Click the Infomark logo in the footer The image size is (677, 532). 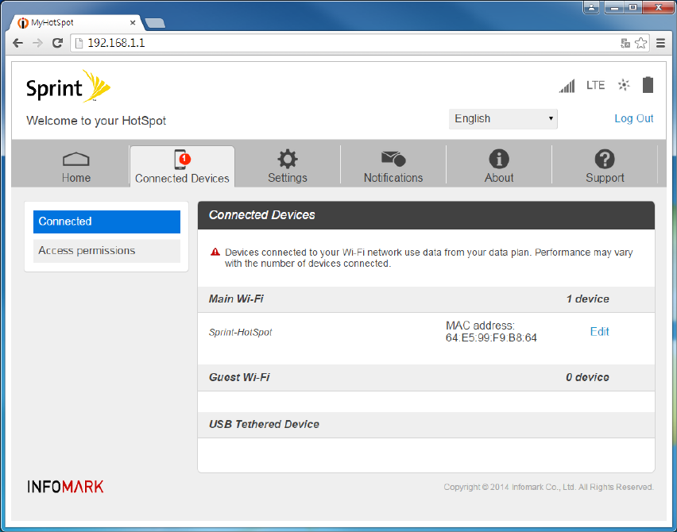[66, 487]
